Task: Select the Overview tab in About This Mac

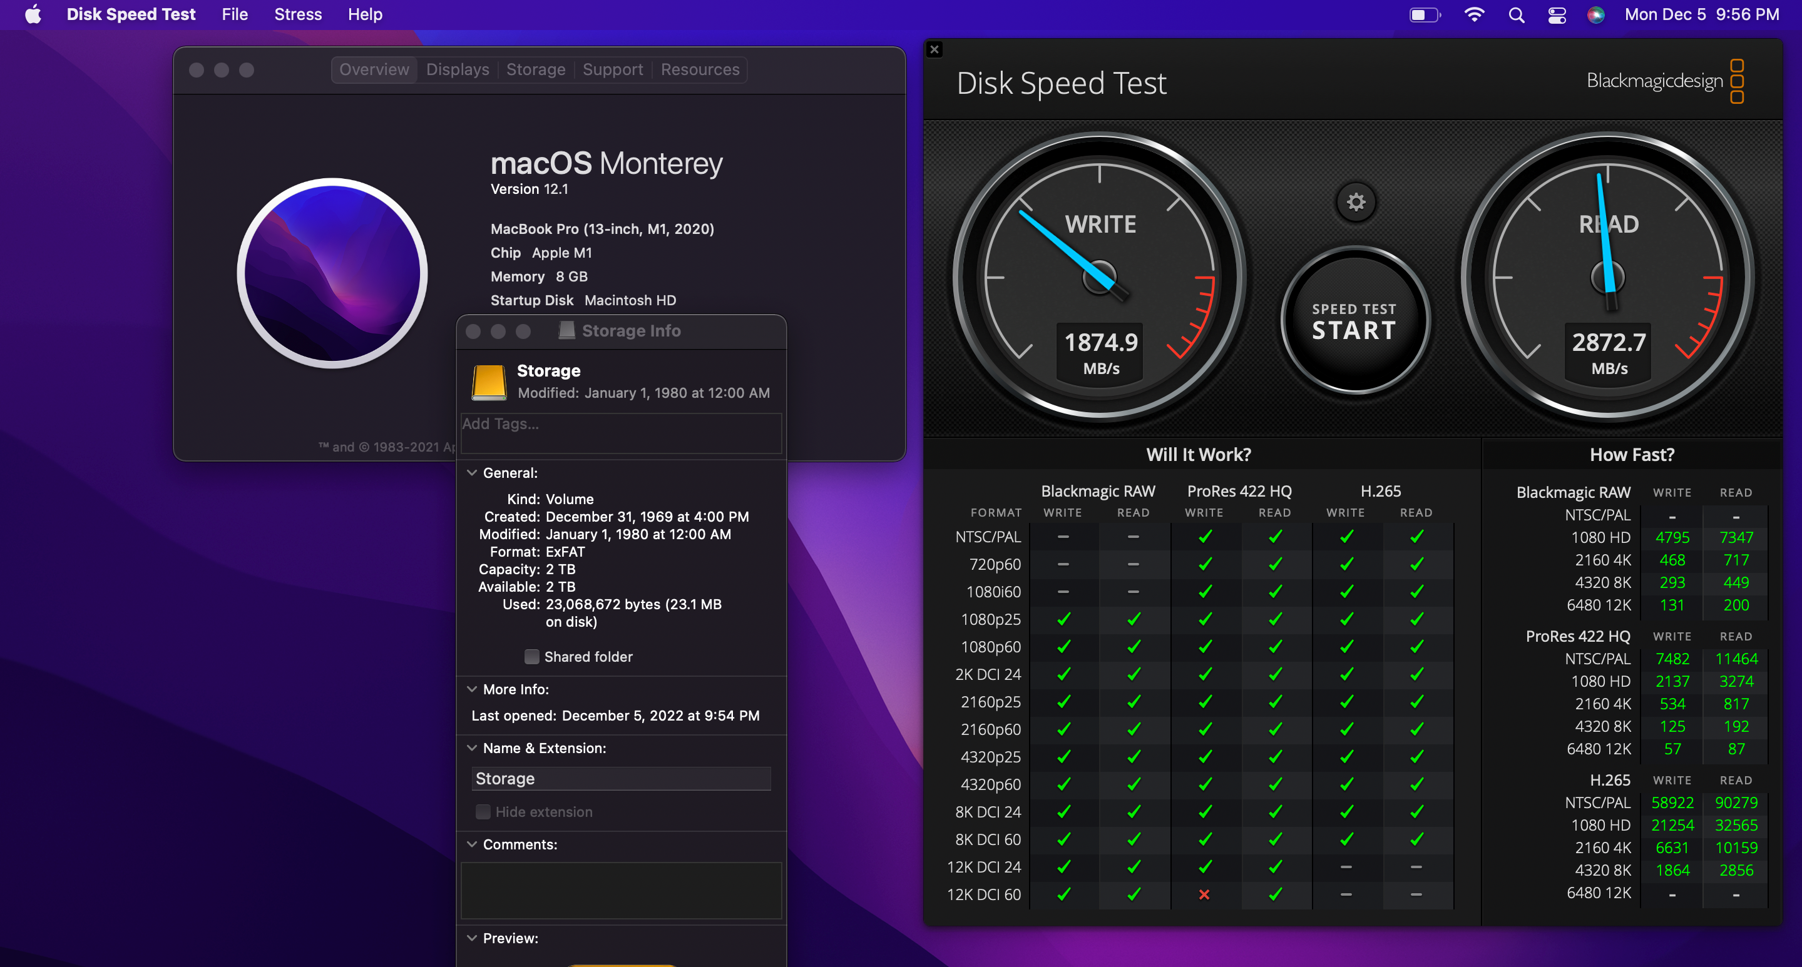Action: pyautogui.click(x=374, y=69)
